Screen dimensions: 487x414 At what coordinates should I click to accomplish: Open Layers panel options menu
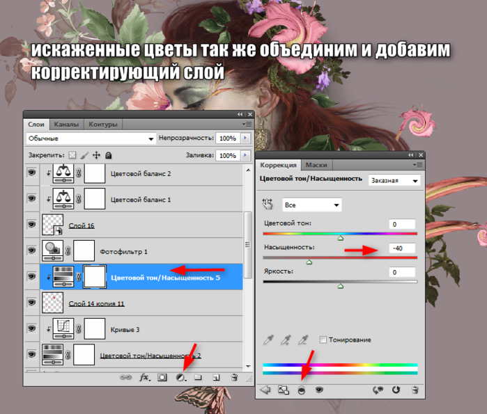click(x=247, y=125)
